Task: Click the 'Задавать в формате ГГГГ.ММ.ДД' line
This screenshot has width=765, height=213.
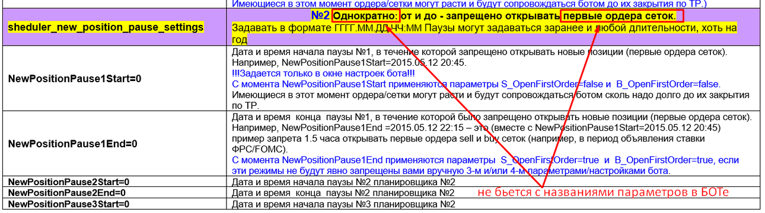Action: [485, 27]
